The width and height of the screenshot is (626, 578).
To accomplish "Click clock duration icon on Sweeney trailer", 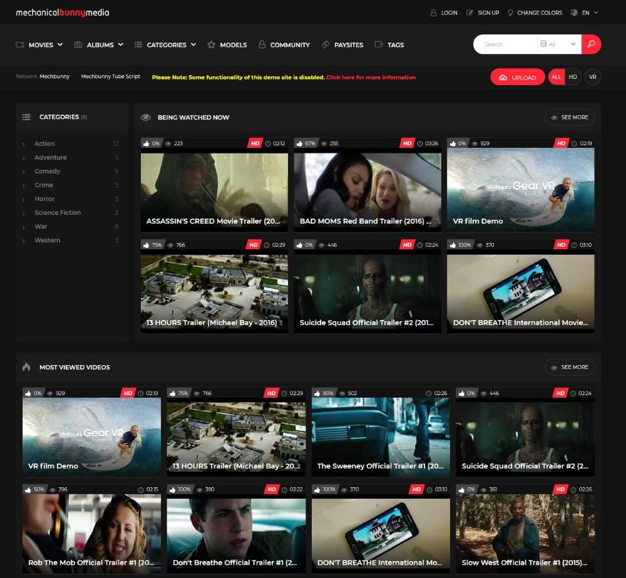I will pyautogui.click(x=428, y=393).
